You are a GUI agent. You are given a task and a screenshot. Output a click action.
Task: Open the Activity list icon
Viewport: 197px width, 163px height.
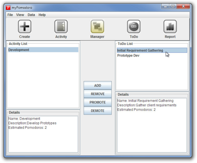(61, 26)
